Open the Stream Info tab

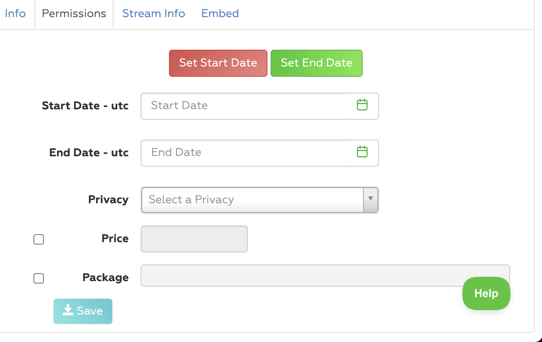coord(153,14)
